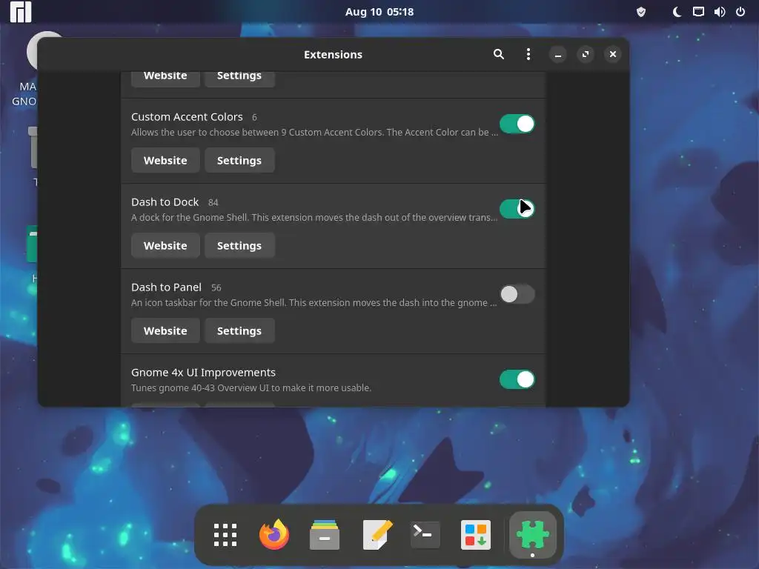Click the Dash to Panel title
759x569 pixels.
(166, 287)
